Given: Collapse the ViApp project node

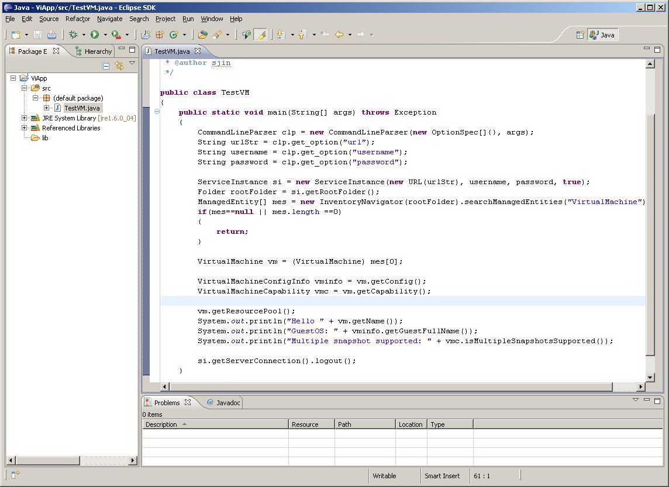Looking at the screenshot, I should (13, 78).
